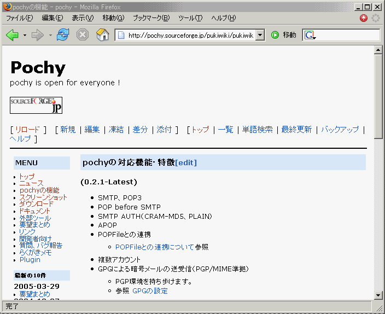Go to the Home page icon
The image size is (385, 314).
(x=102, y=34)
